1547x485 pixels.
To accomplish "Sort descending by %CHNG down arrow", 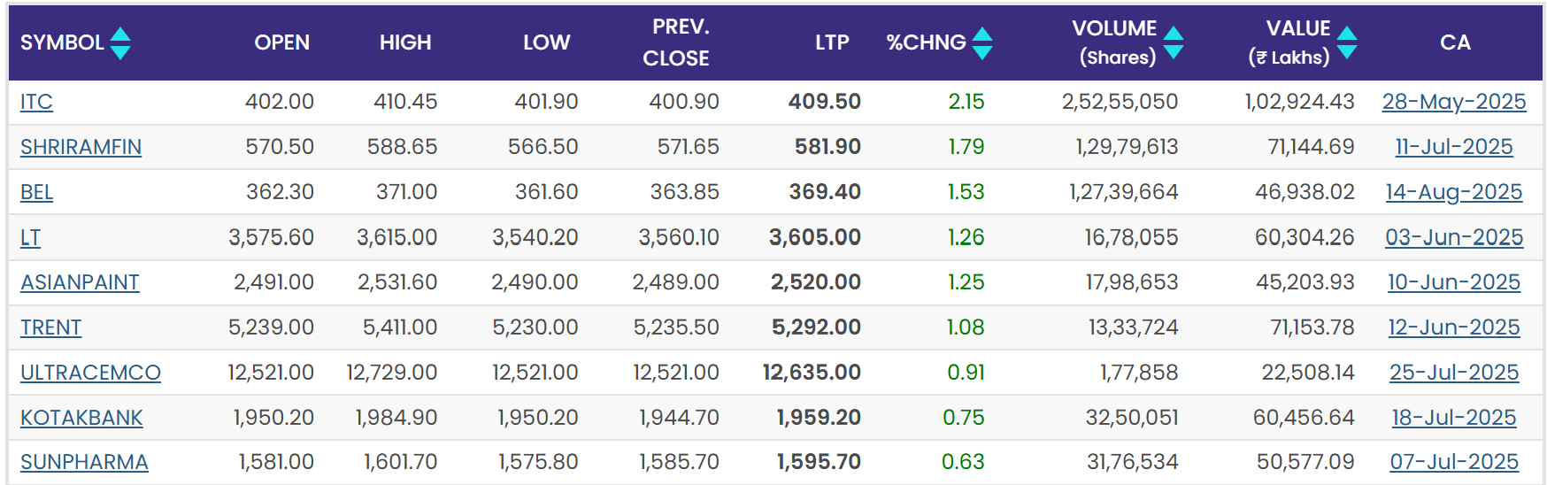I will (982, 52).
